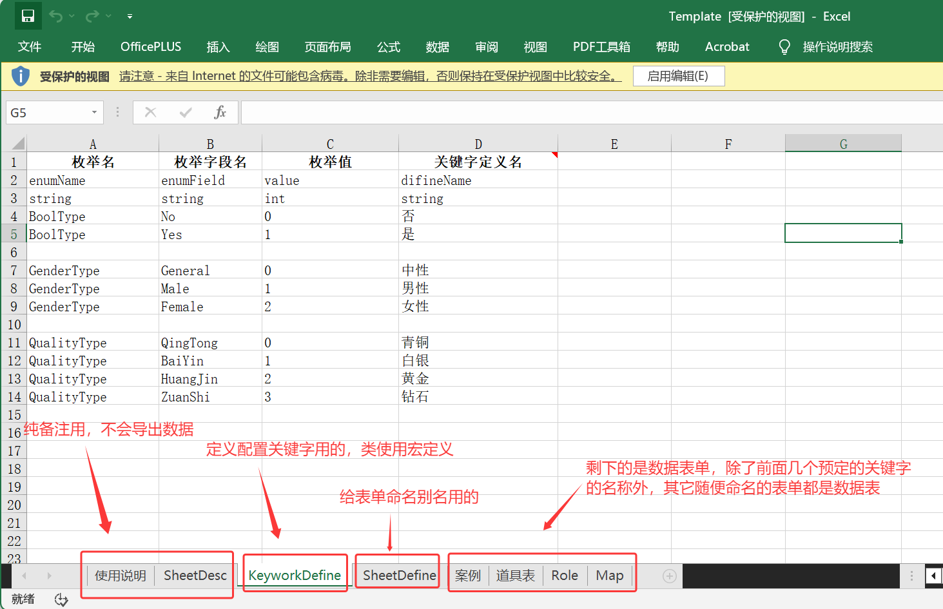
Task: Select row 7 header
Action: coord(14,271)
